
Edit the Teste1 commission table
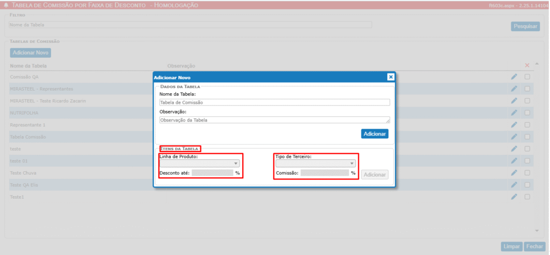tap(513, 197)
